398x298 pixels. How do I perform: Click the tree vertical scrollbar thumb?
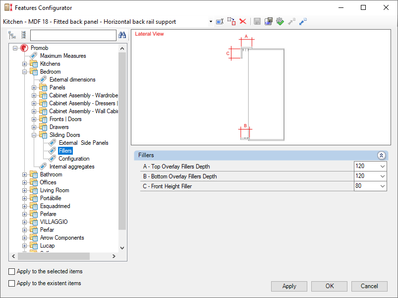point(122,141)
